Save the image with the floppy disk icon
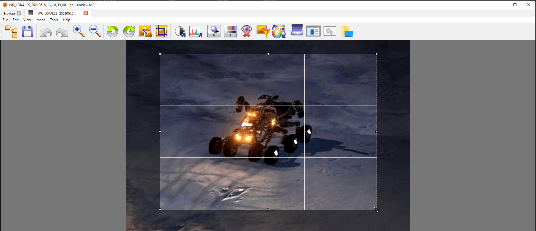 [x=28, y=31]
